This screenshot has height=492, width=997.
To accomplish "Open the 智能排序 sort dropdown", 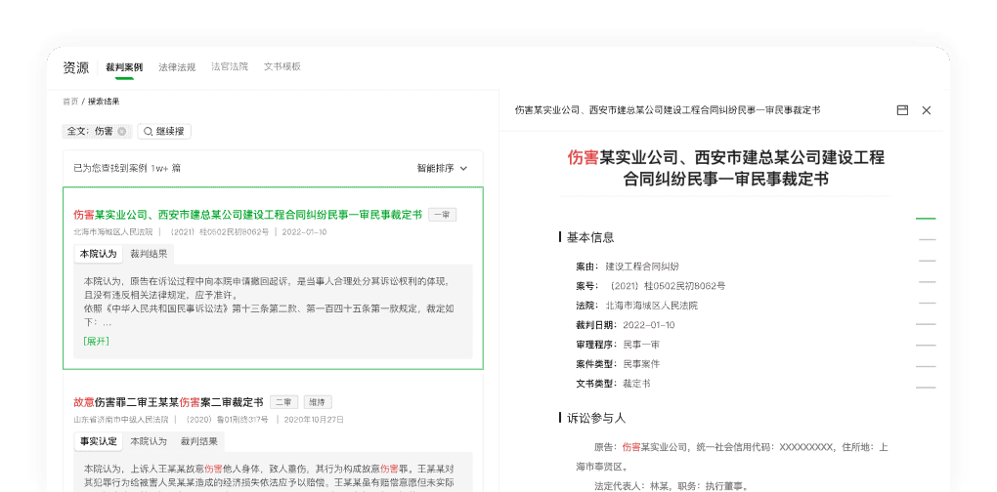I will click(442, 168).
